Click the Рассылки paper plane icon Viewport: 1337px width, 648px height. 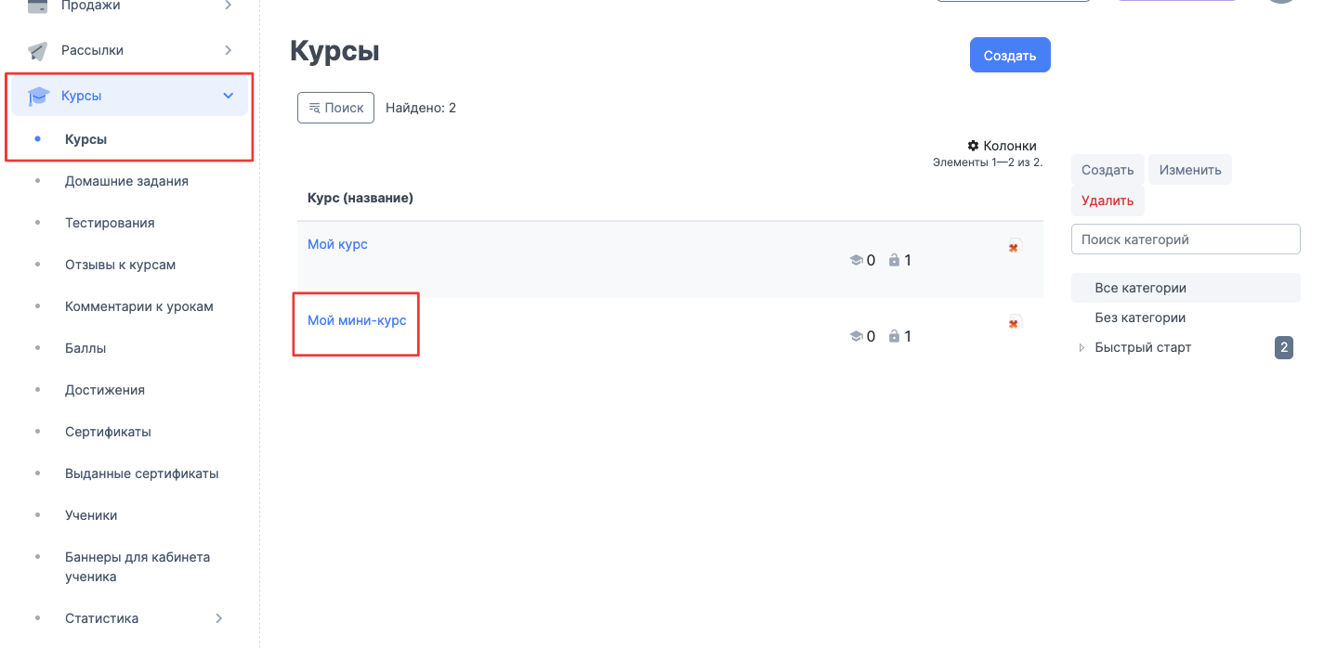pos(37,50)
